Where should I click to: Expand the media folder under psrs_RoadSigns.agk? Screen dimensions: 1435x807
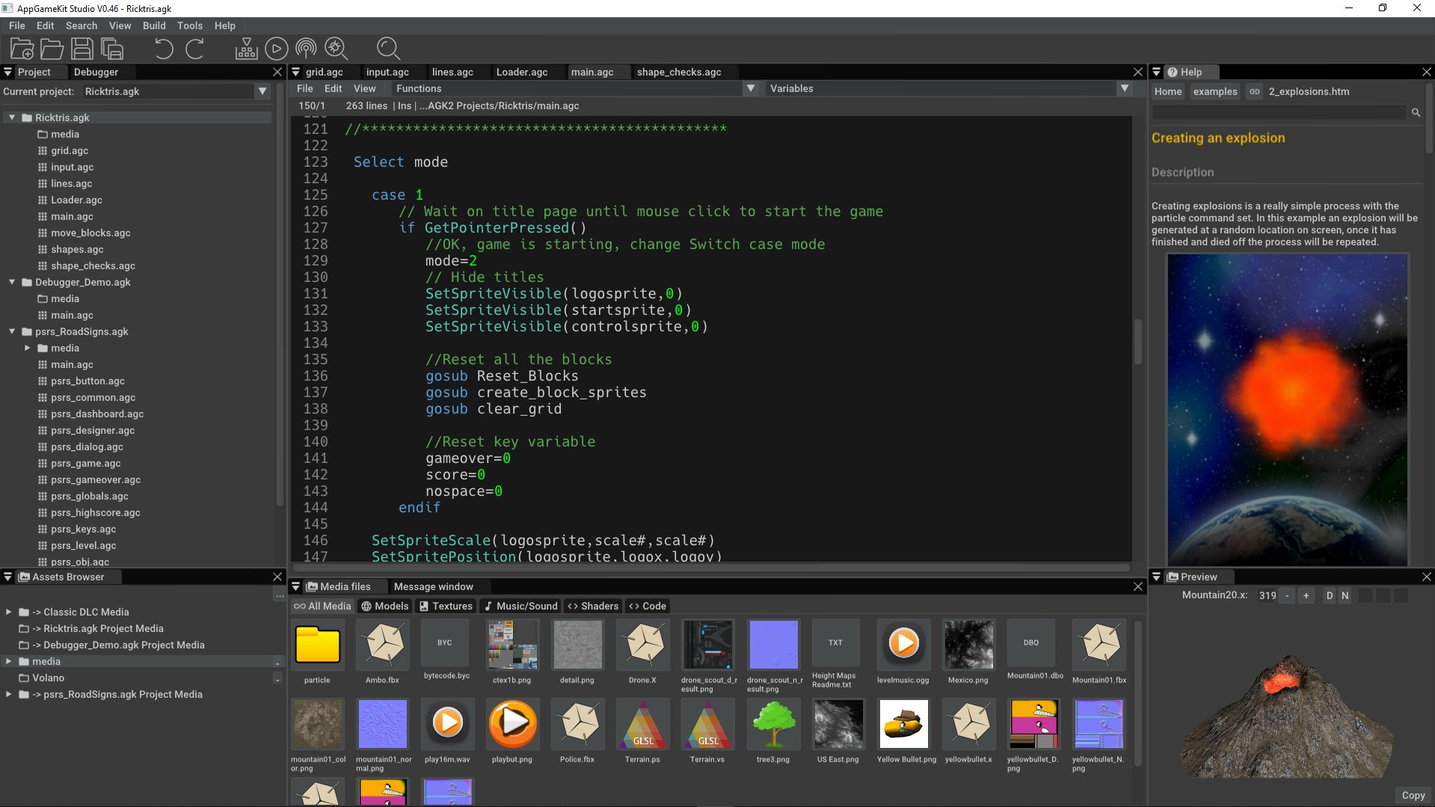[28, 348]
